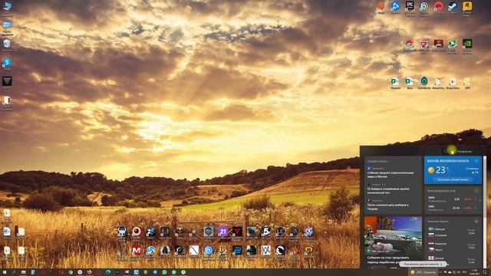Image resolution: width=491 pixels, height=276 pixels.
Task: Open the orange Origin desktop shortcut
Action: [381, 7]
